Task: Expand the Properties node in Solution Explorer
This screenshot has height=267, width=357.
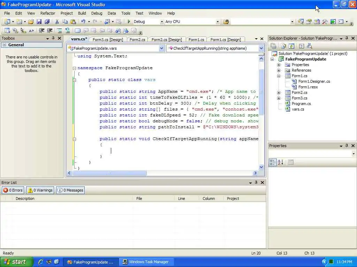Action: (279, 65)
